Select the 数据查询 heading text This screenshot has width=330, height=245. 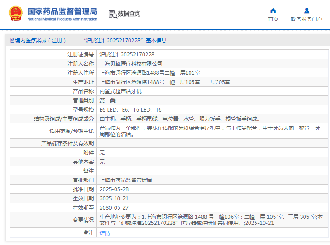[129, 14]
